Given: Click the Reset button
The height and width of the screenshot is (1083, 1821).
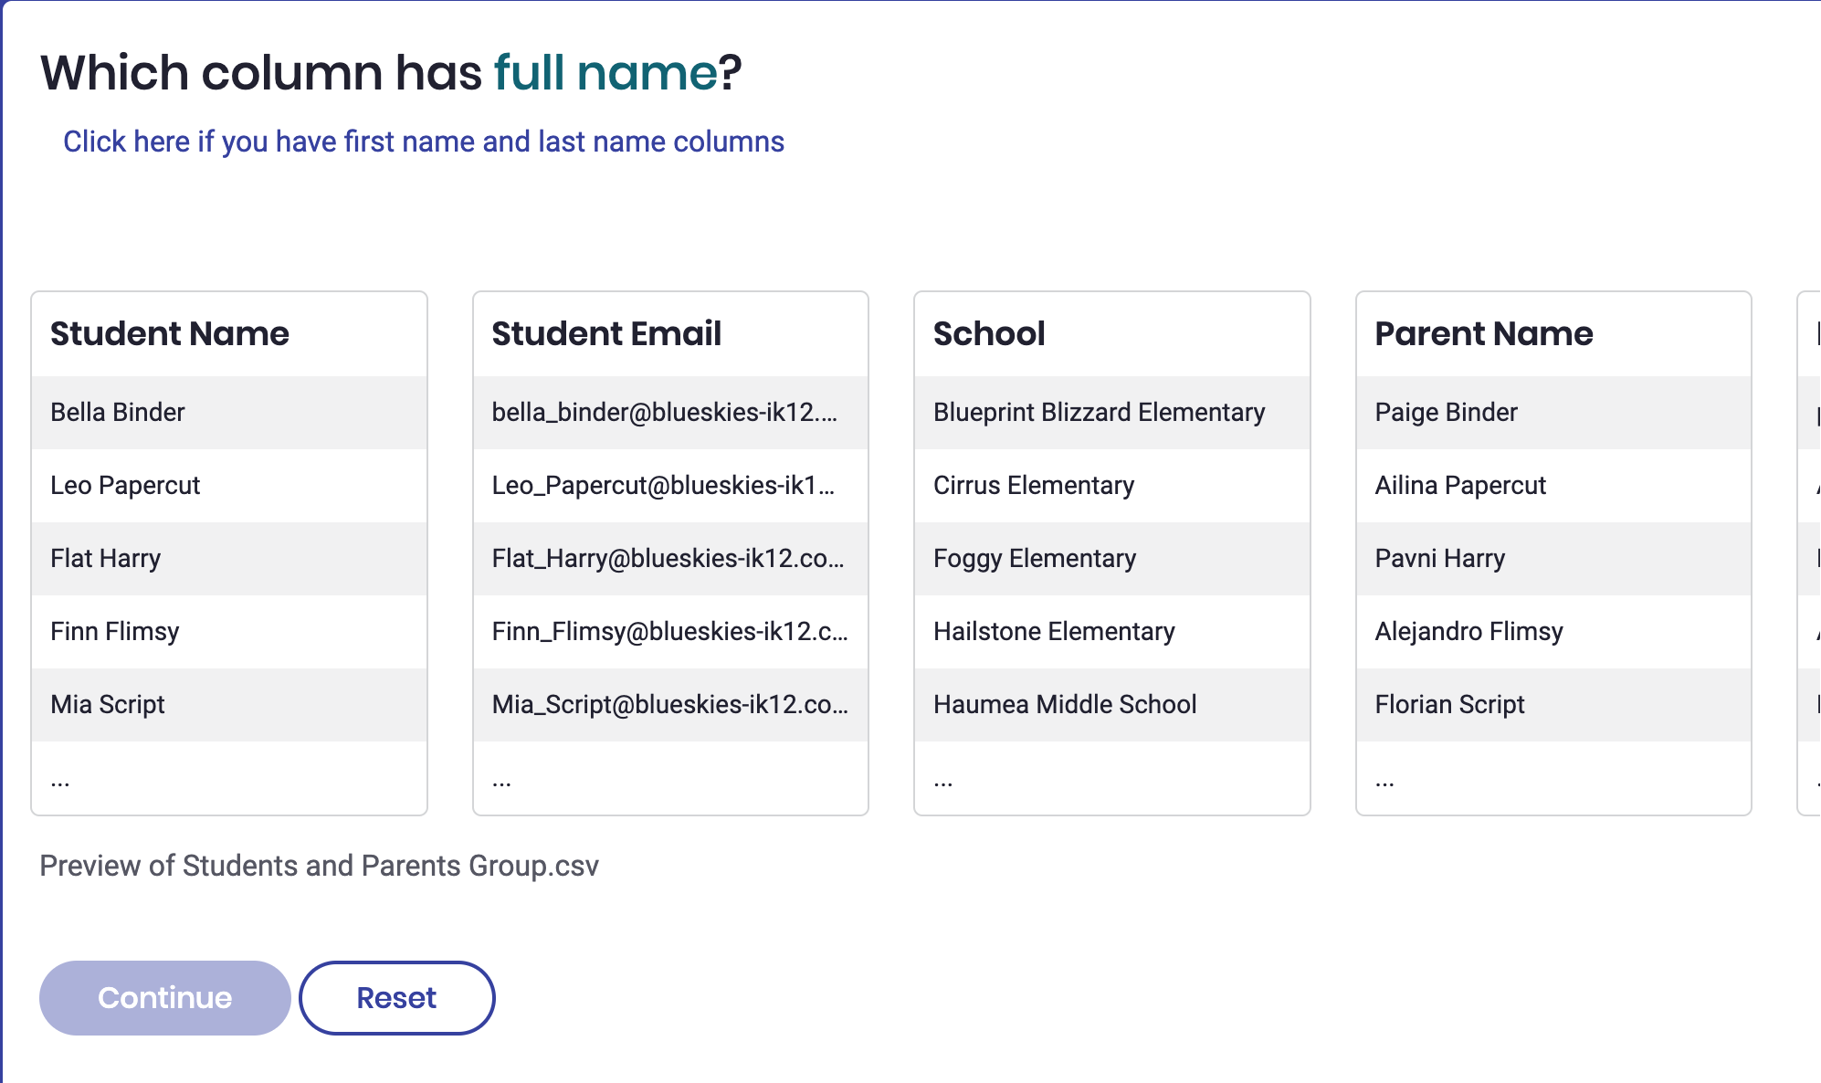Looking at the screenshot, I should 397,997.
